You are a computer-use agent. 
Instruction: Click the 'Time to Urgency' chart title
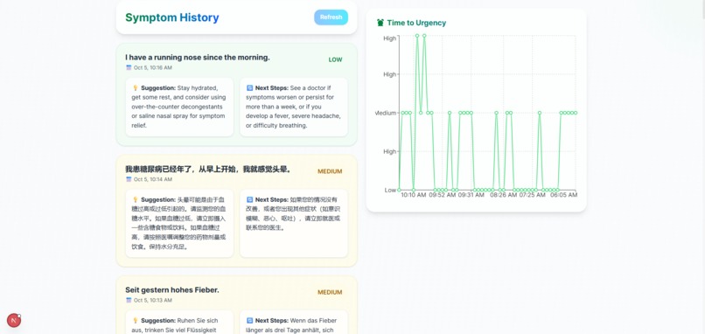[x=416, y=23]
